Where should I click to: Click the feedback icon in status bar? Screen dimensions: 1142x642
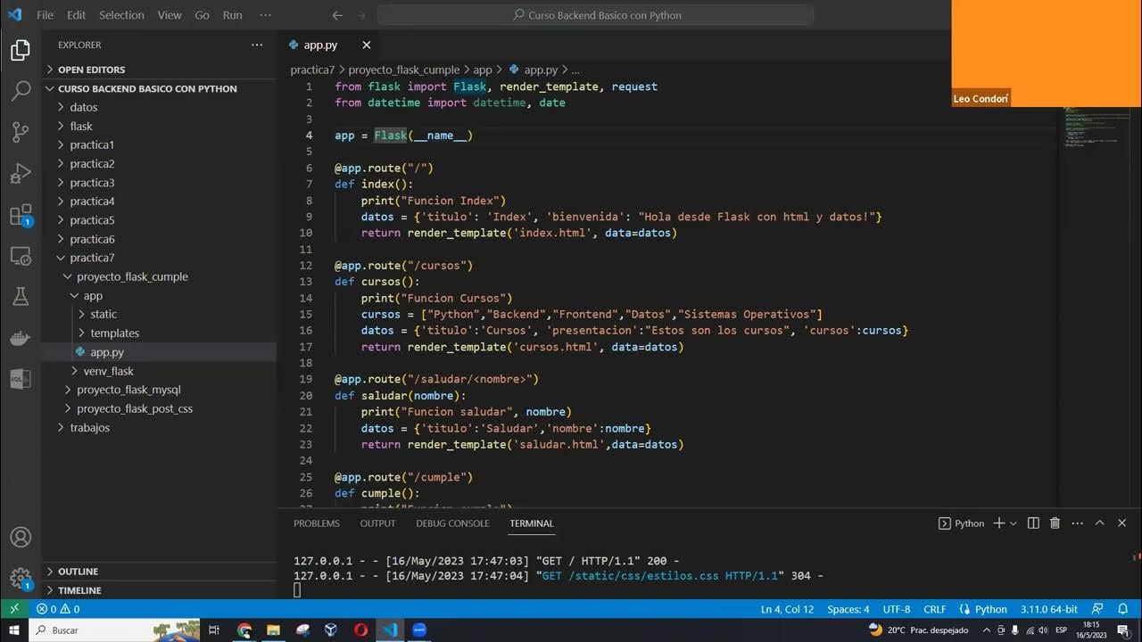[x=1097, y=609]
